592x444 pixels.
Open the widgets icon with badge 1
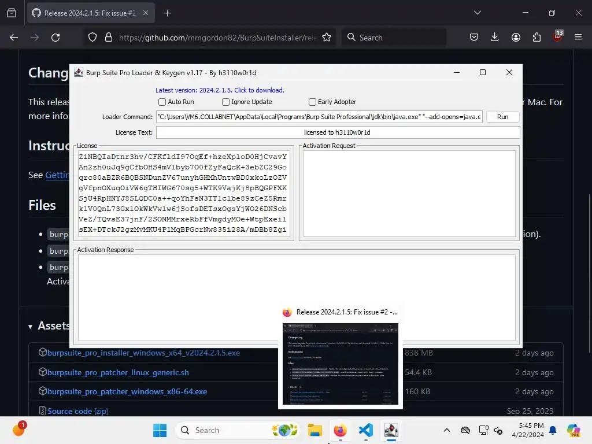click(x=19, y=429)
